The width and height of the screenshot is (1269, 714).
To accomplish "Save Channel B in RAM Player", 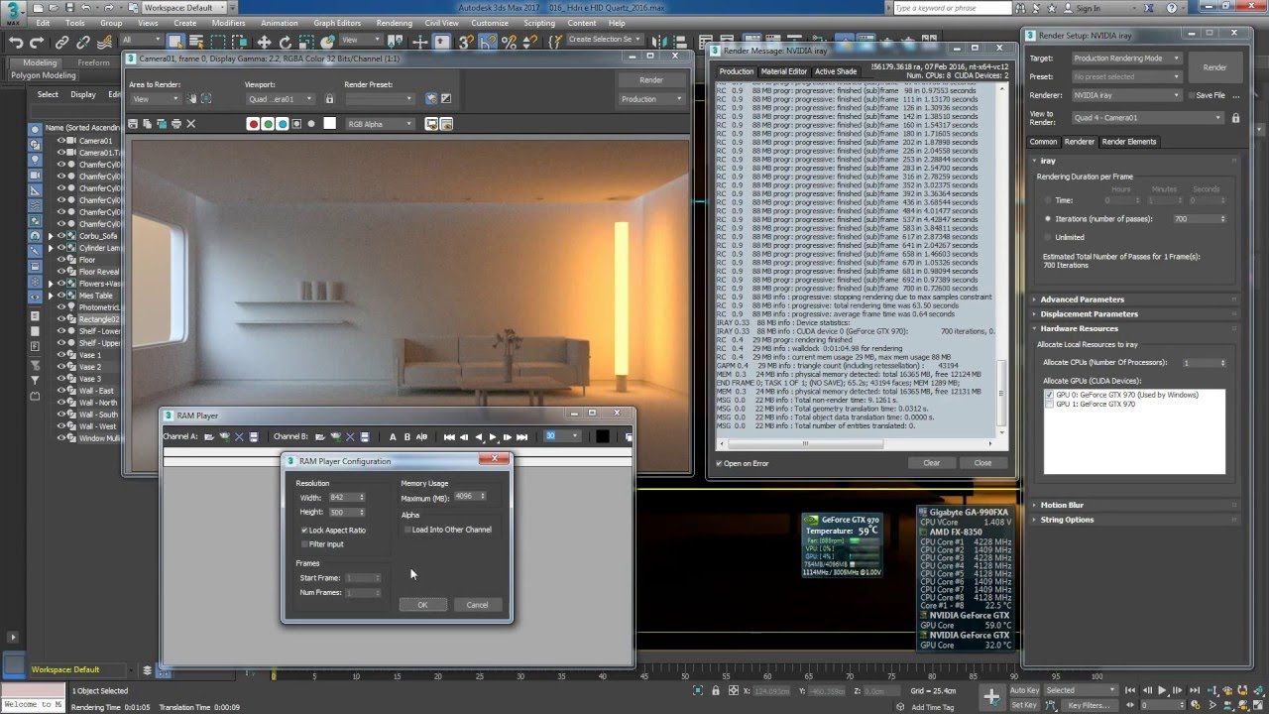I will 364,436.
